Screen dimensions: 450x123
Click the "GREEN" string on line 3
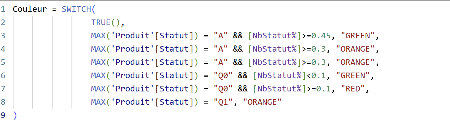357,36
